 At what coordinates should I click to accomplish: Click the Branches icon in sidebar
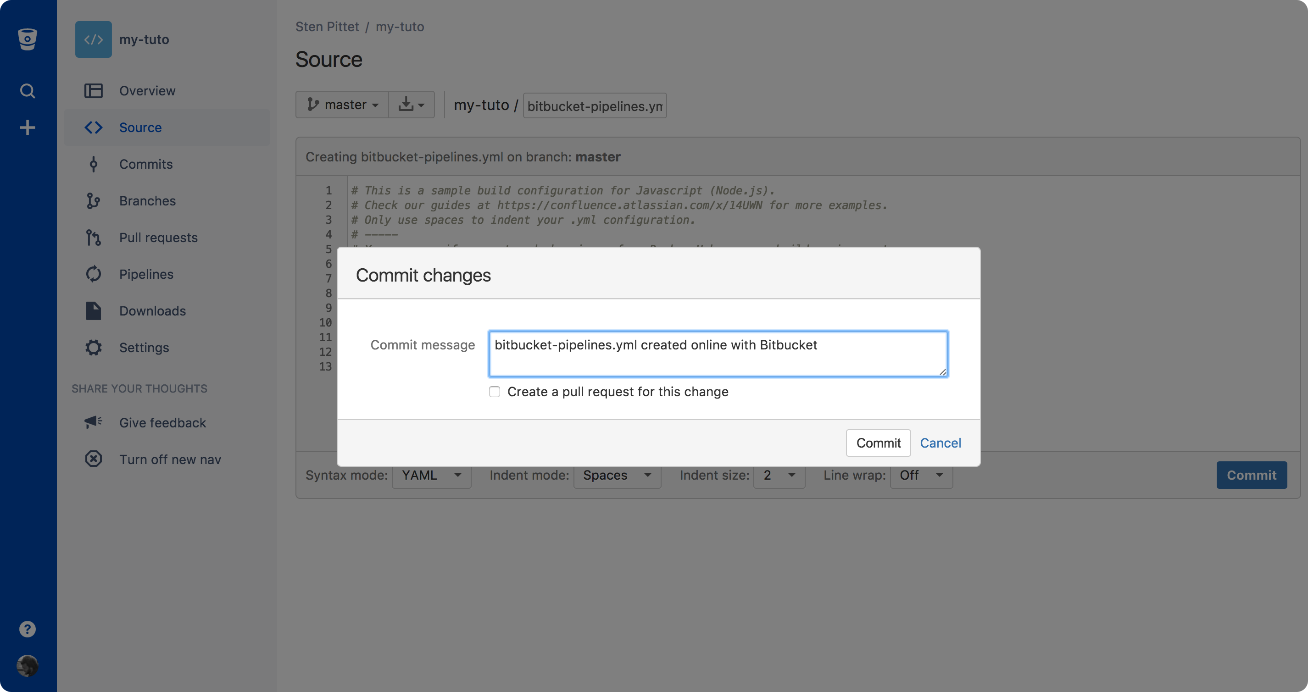click(x=93, y=199)
